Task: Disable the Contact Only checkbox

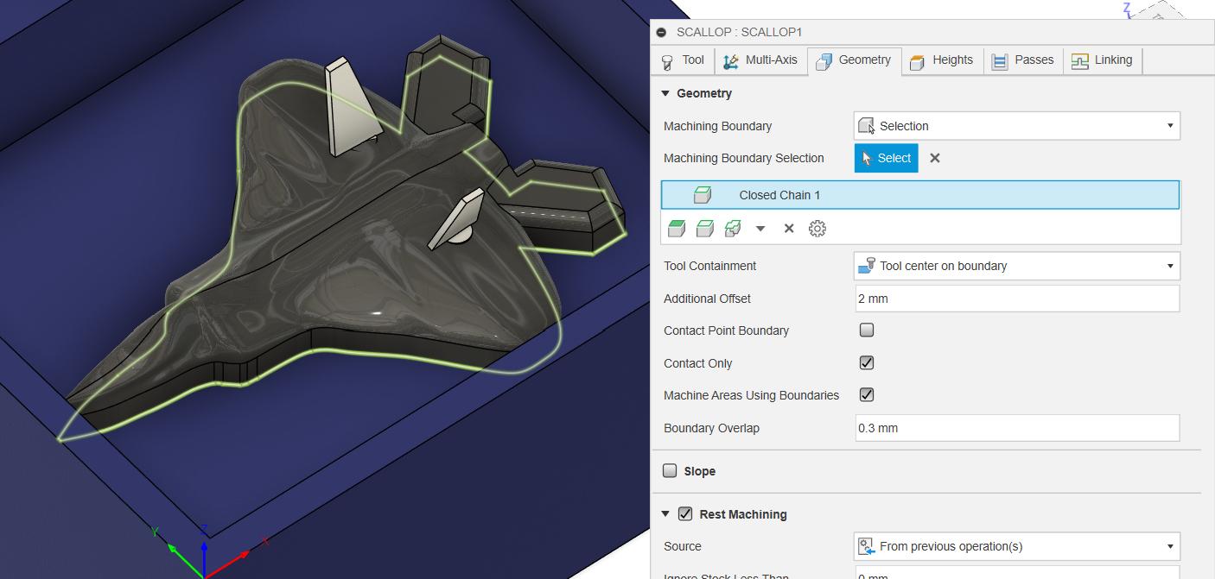Action: [x=867, y=363]
